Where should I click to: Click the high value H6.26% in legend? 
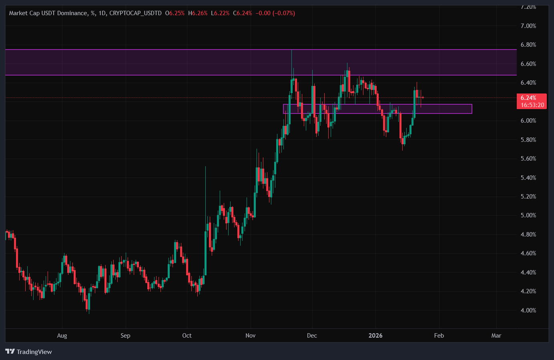tap(198, 13)
